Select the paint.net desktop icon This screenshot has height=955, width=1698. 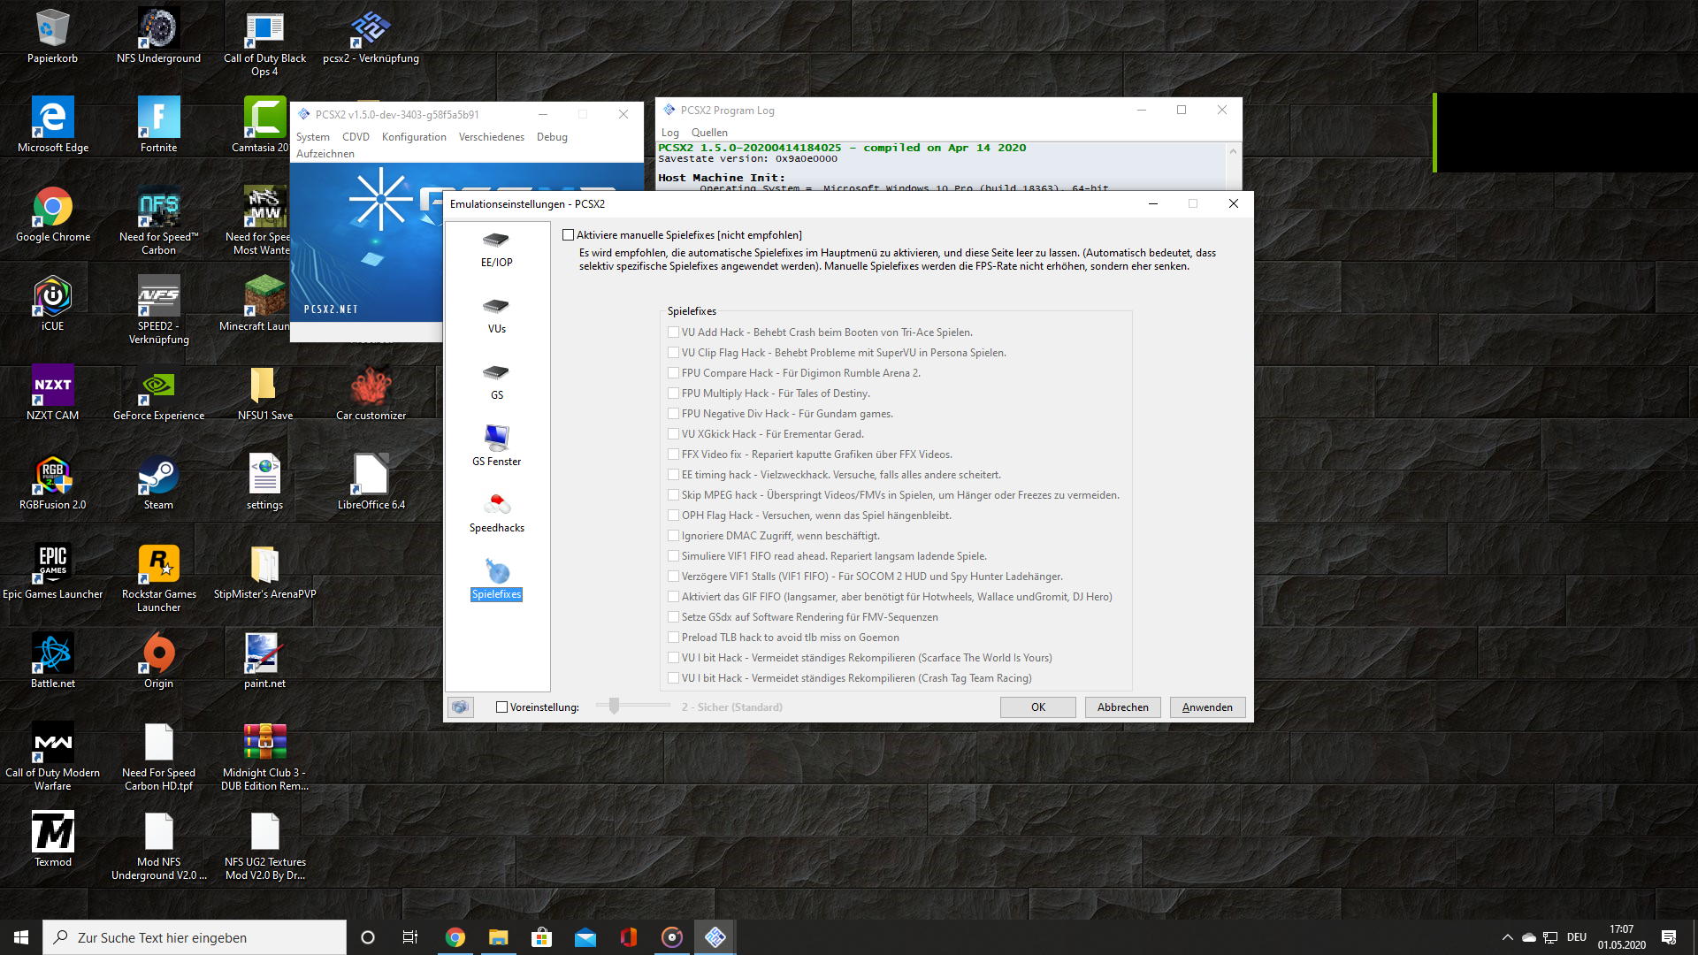tap(264, 661)
